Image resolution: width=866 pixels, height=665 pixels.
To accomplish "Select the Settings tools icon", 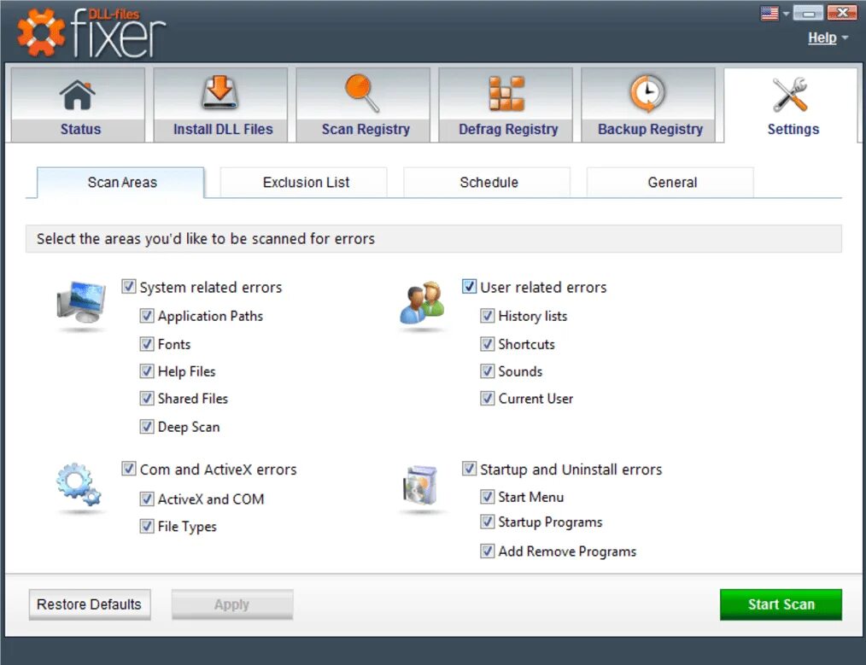I will click(x=790, y=95).
